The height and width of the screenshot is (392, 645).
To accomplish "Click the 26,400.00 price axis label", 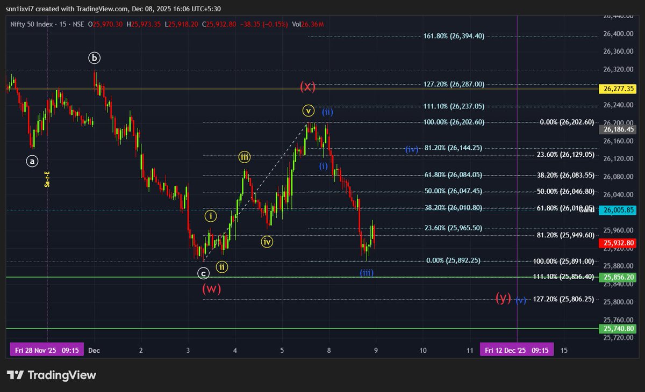I will (x=618, y=33).
